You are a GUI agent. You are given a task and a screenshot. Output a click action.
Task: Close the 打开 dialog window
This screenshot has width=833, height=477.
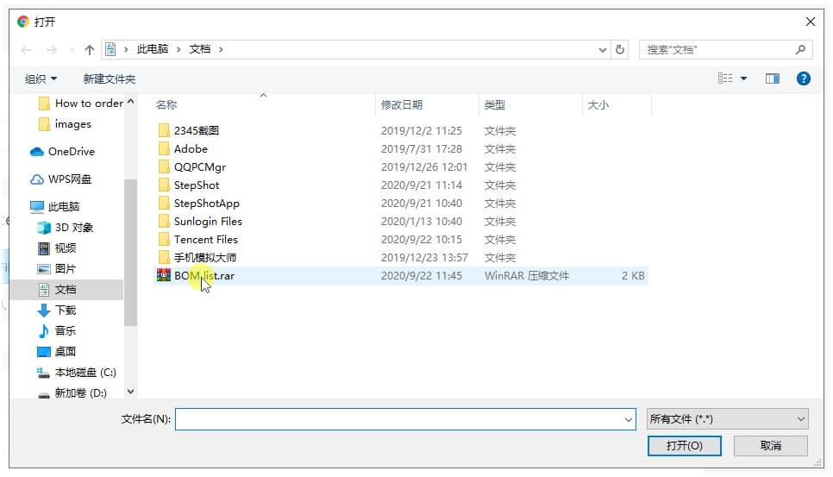coord(811,22)
